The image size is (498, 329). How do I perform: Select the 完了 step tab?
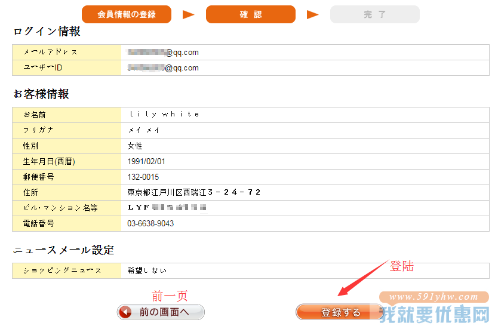click(x=375, y=14)
